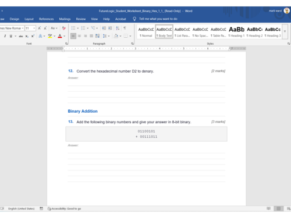Shrink the font size one step
This screenshot has height=218, width=291.
[x=45, y=28]
